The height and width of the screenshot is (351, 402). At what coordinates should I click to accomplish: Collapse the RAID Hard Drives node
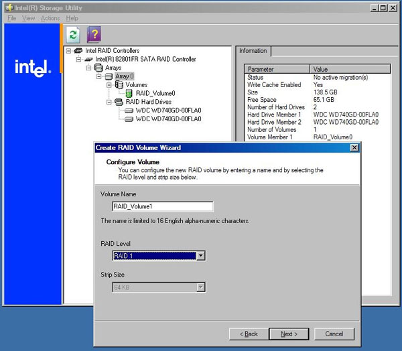click(109, 102)
